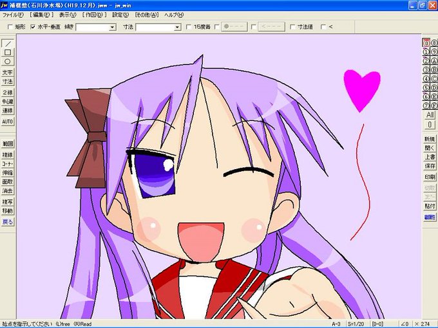Screen dimensions: 438x328
Task: Select the rectangle drawing tool
Action: 8,52
